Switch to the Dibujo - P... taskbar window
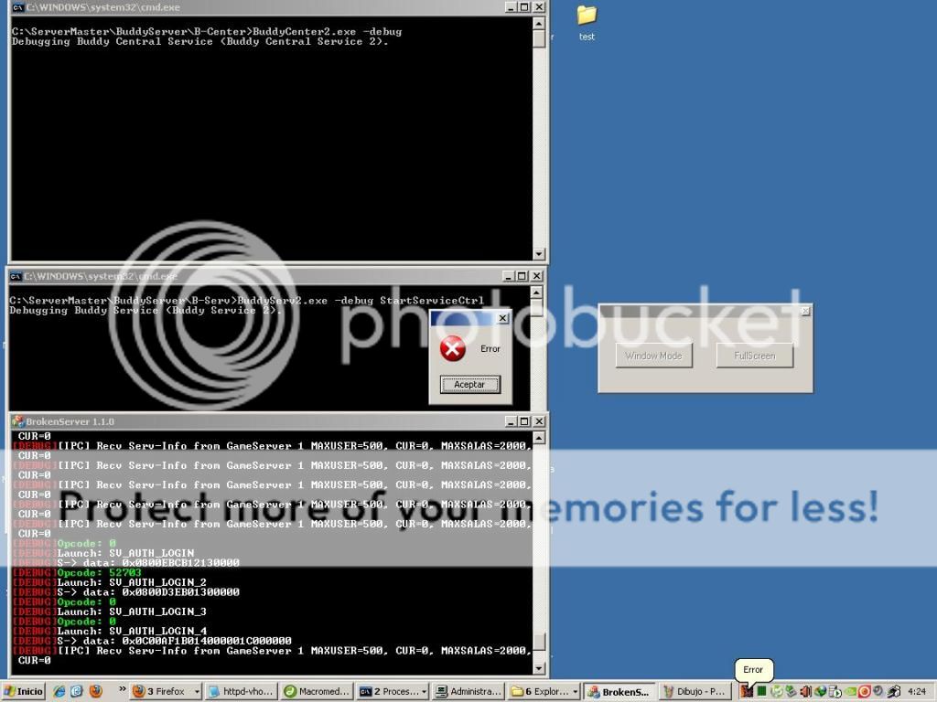Viewport: 937px width, 702px height. 694,692
